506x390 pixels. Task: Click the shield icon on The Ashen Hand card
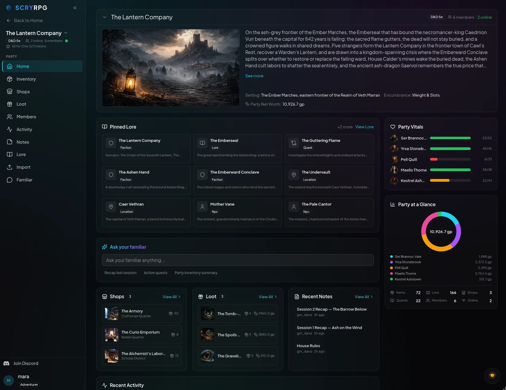(111, 175)
